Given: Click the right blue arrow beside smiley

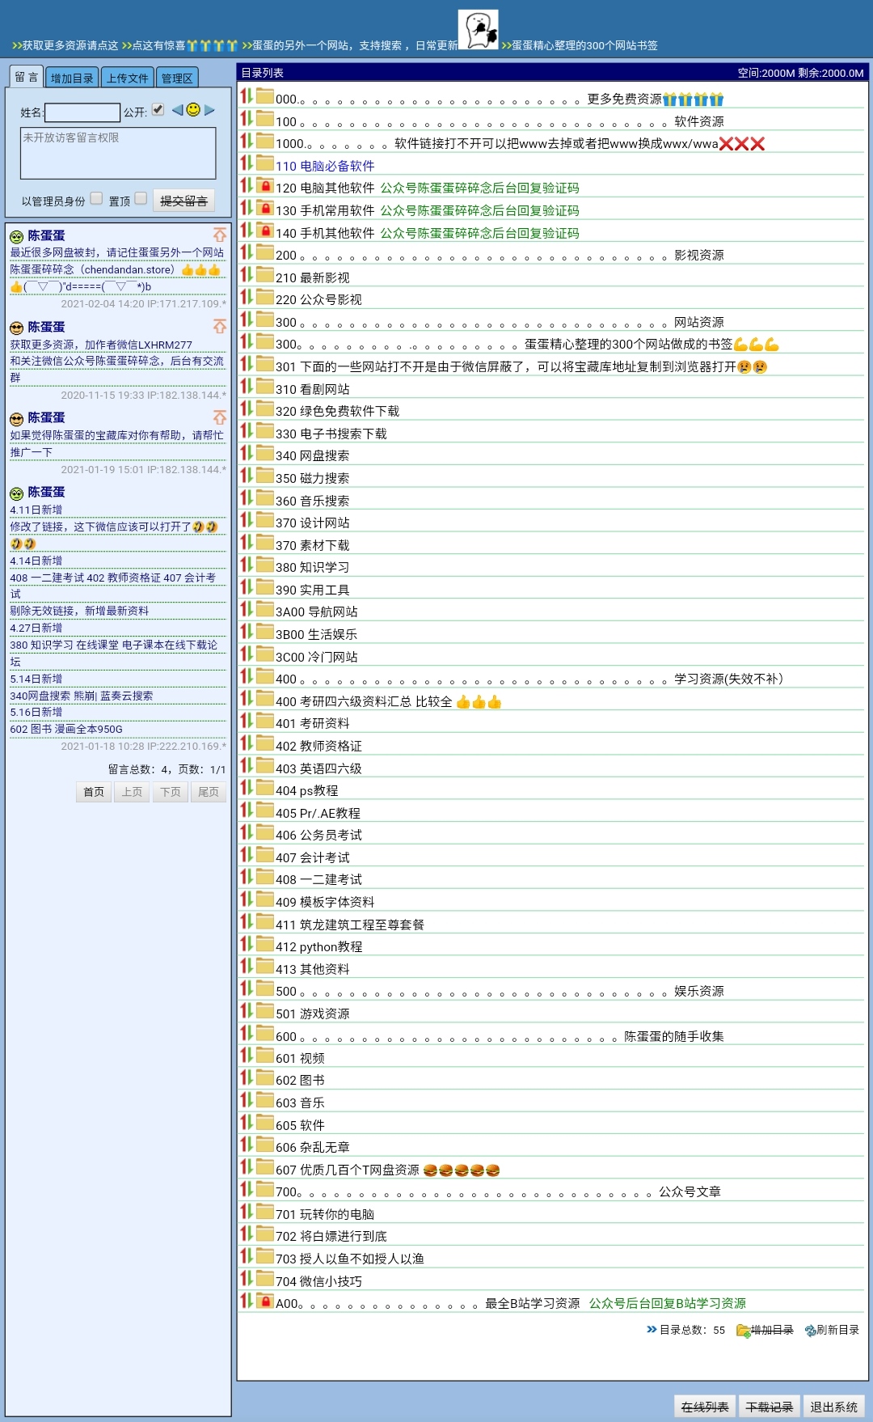Looking at the screenshot, I should [x=210, y=110].
